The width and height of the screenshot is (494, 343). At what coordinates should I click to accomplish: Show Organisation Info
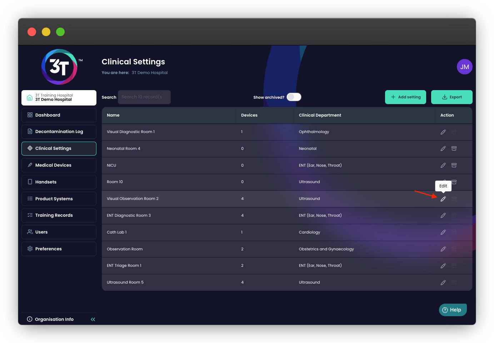tap(50, 319)
